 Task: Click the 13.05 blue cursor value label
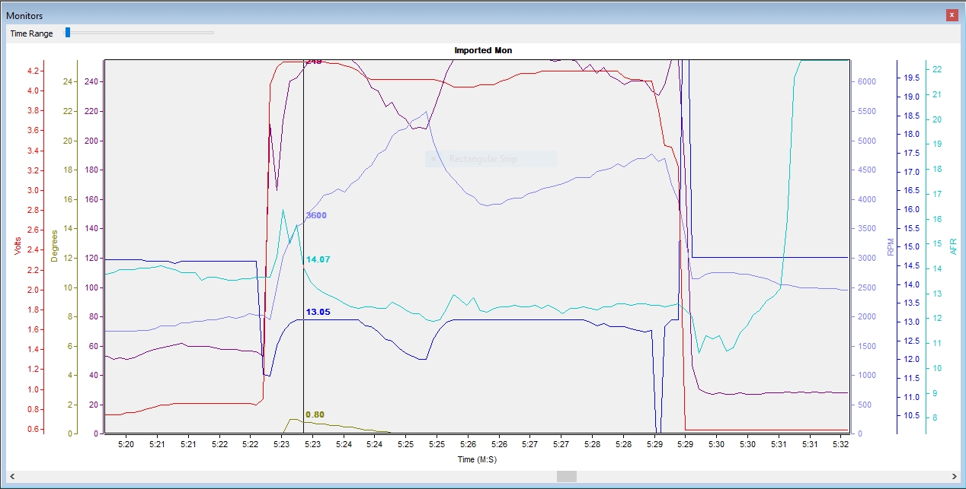pyautogui.click(x=318, y=312)
